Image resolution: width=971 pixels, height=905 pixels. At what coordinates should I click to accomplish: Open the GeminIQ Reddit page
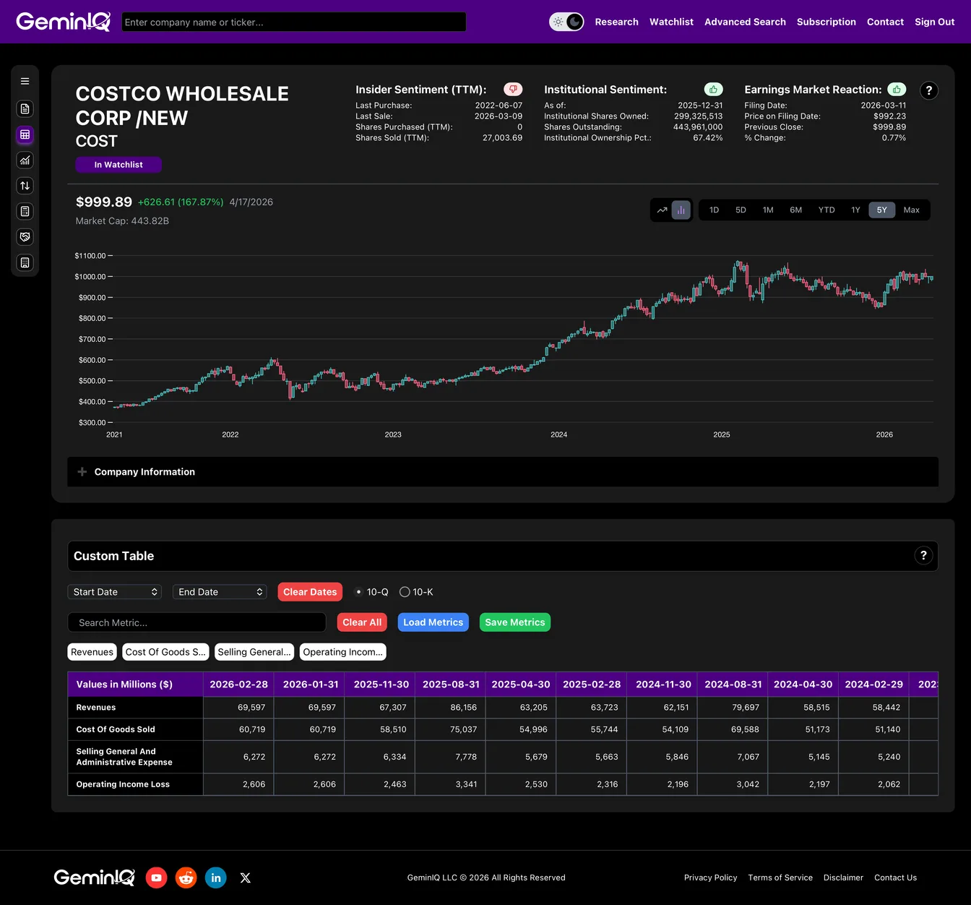186,878
